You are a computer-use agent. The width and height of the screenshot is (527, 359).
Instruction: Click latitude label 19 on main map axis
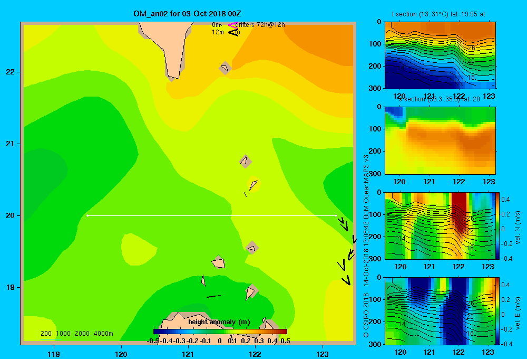tap(11, 287)
